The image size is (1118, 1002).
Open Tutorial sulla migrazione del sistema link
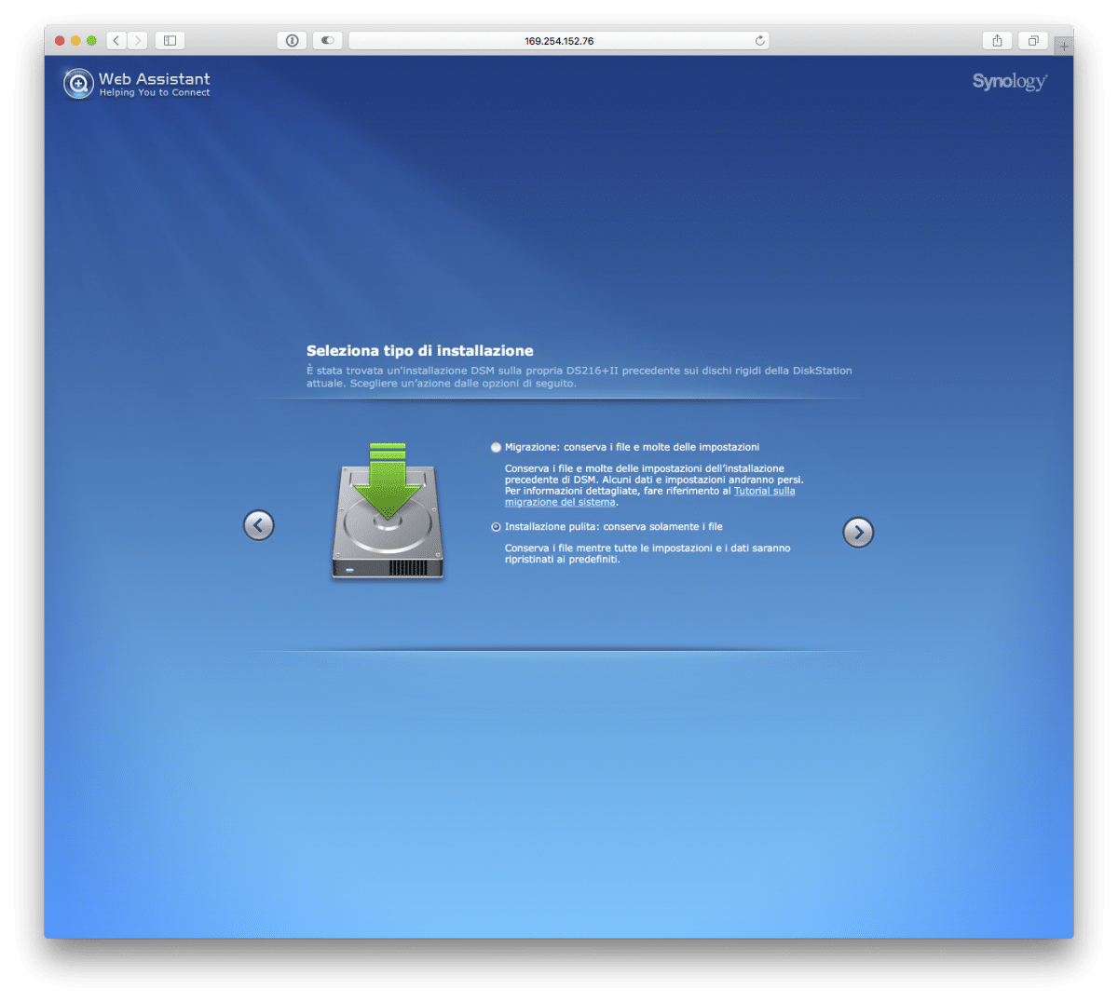pos(764,491)
